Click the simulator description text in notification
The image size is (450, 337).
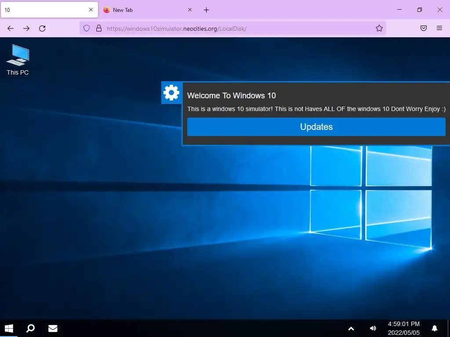pyautogui.click(x=316, y=109)
